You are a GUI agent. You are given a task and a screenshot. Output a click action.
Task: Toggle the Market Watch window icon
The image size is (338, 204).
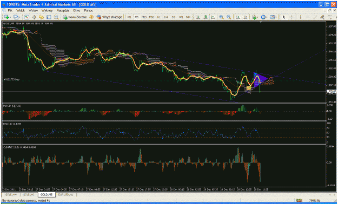coord(26,17)
